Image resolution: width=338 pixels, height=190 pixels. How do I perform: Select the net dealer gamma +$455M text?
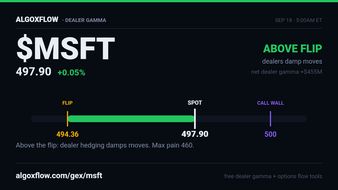pos(286,72)
